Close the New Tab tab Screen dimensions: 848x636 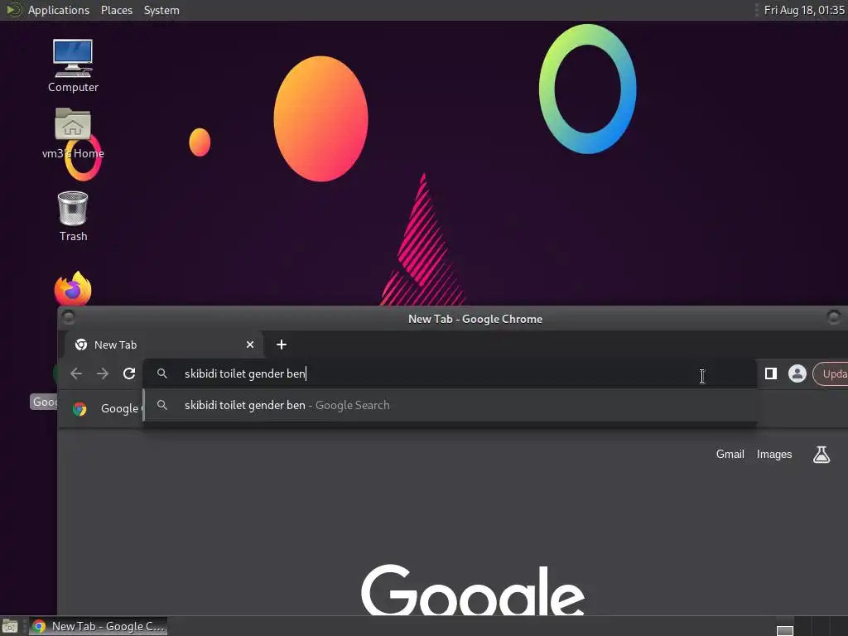[250, 344]
